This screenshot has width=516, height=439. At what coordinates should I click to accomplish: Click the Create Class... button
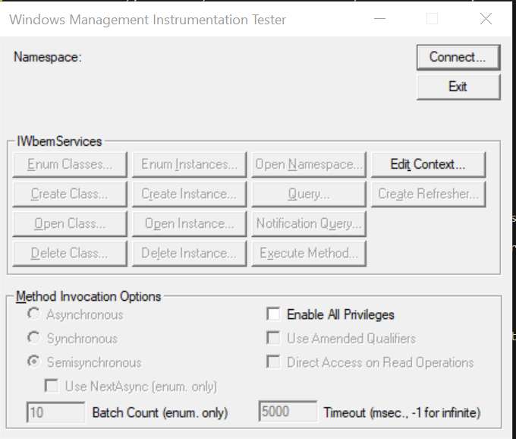point(70,194)
